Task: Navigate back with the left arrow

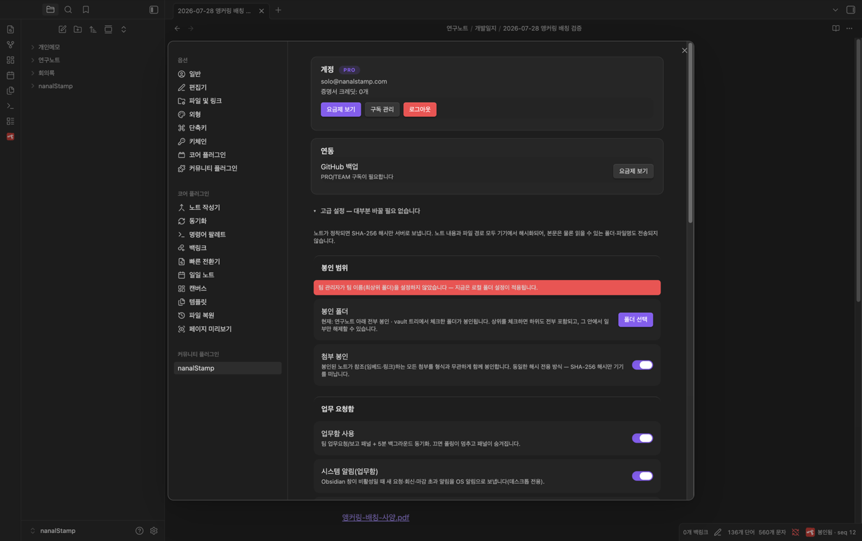Action: 177,28
